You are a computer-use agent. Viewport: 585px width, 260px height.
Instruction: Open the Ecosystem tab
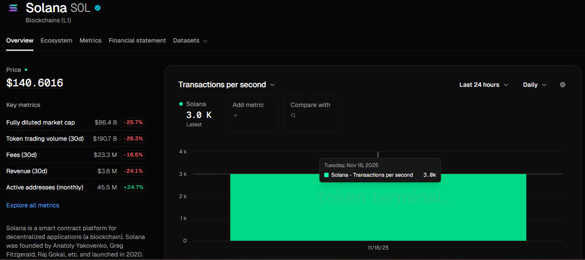[56, 40]
